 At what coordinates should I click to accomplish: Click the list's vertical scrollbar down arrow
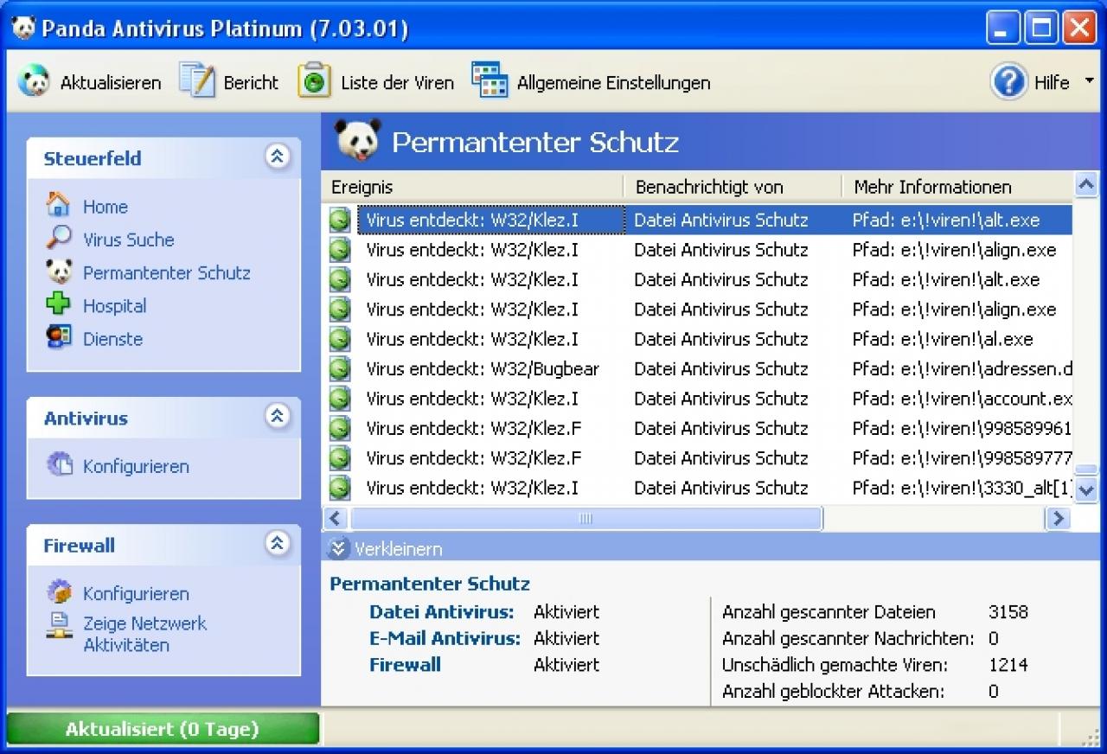tap(1085, 489)
